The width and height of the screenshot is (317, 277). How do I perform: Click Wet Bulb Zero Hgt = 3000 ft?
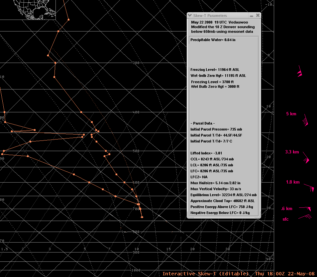point(215,86)
